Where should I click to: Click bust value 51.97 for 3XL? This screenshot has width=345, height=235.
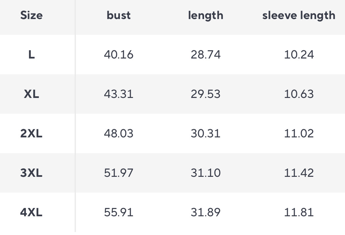(119, 173)
